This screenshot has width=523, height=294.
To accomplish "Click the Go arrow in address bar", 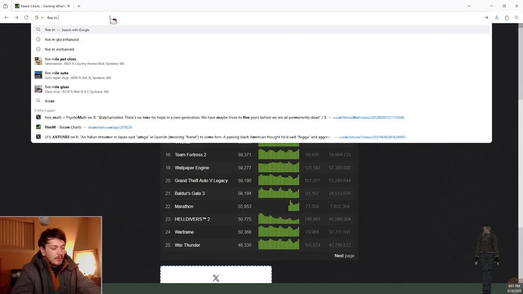I will click(486, 18).
